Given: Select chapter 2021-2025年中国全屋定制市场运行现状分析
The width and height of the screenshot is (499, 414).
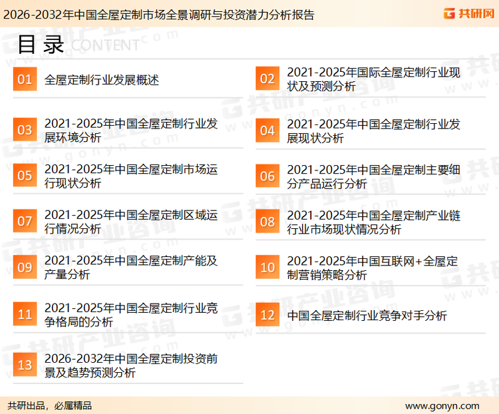Looking at the screenshot, I should click(x=131, y=176).
